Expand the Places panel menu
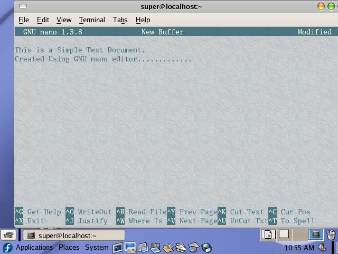The height and width of the screenshot is (254, 338). 69,248
